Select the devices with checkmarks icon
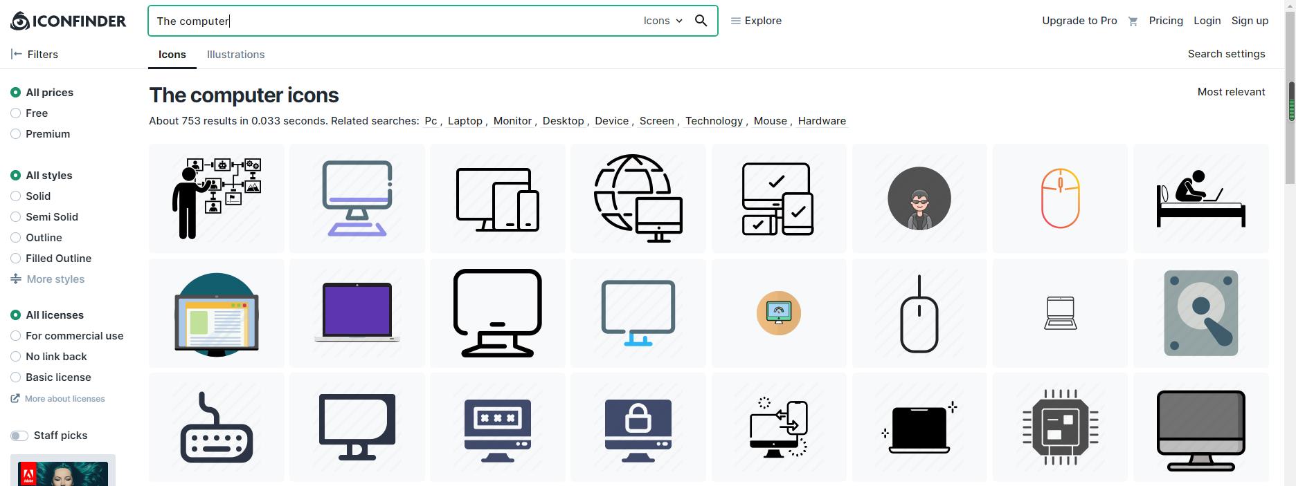Image resolution: width=1296 pixels, height=486 pixels. (779, 198)
